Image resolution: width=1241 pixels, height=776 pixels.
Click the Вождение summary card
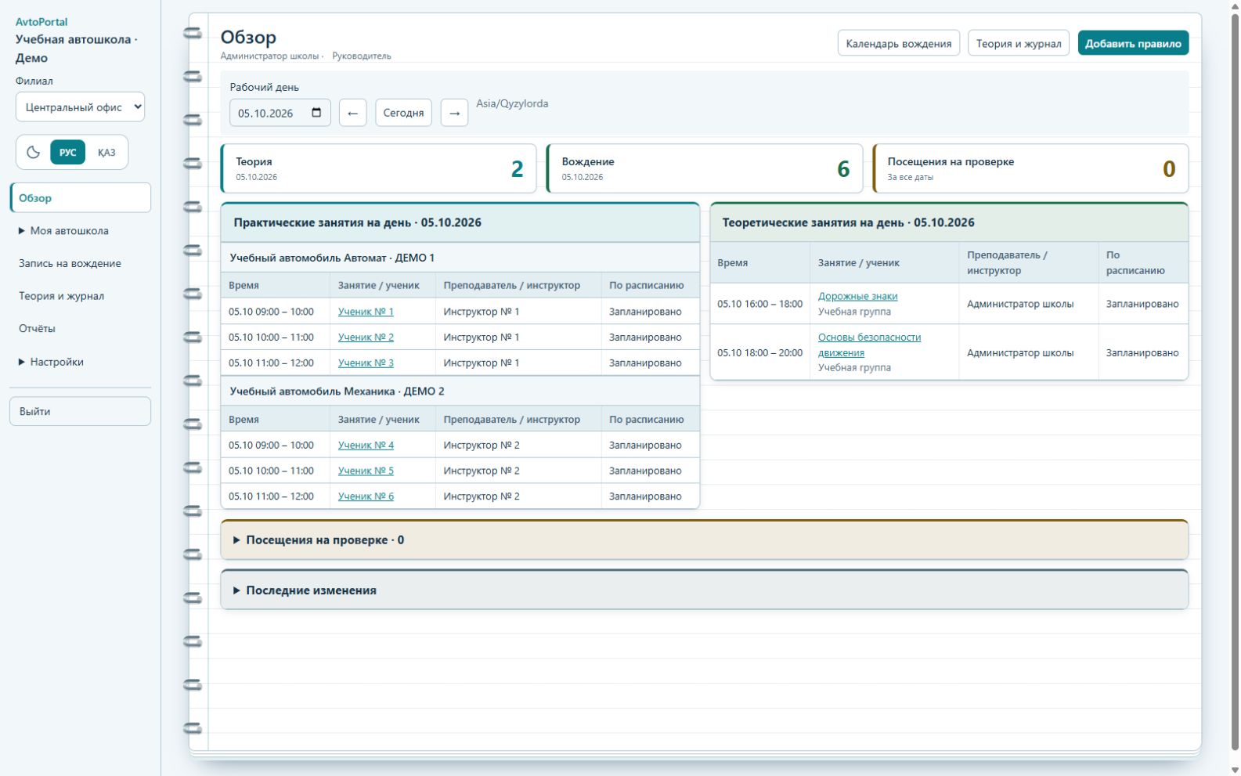click(705, 168)
